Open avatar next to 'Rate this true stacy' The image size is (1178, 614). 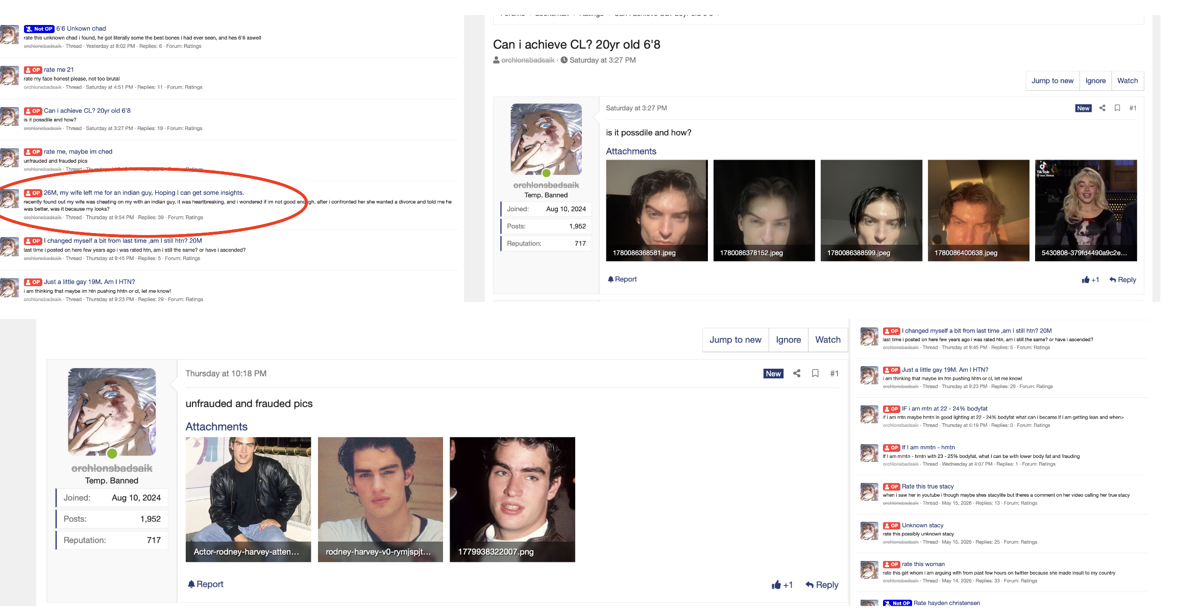(869, 492)
